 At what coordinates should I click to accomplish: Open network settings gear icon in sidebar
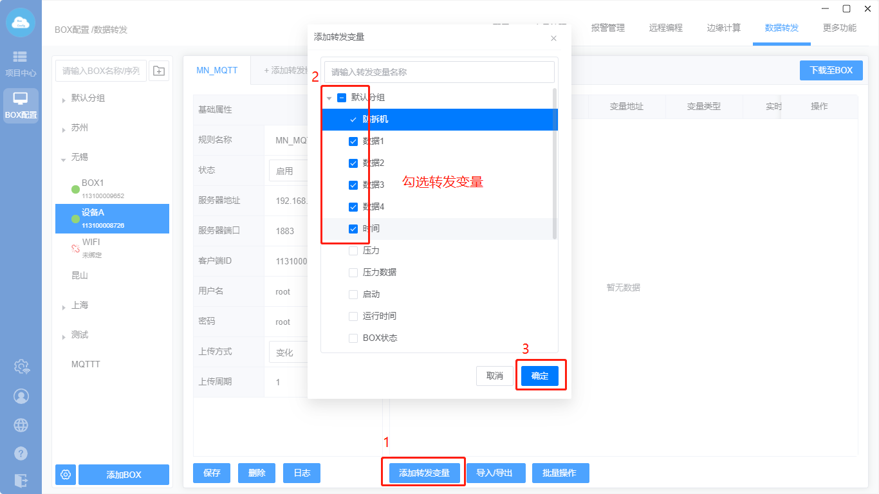[21, 367]
